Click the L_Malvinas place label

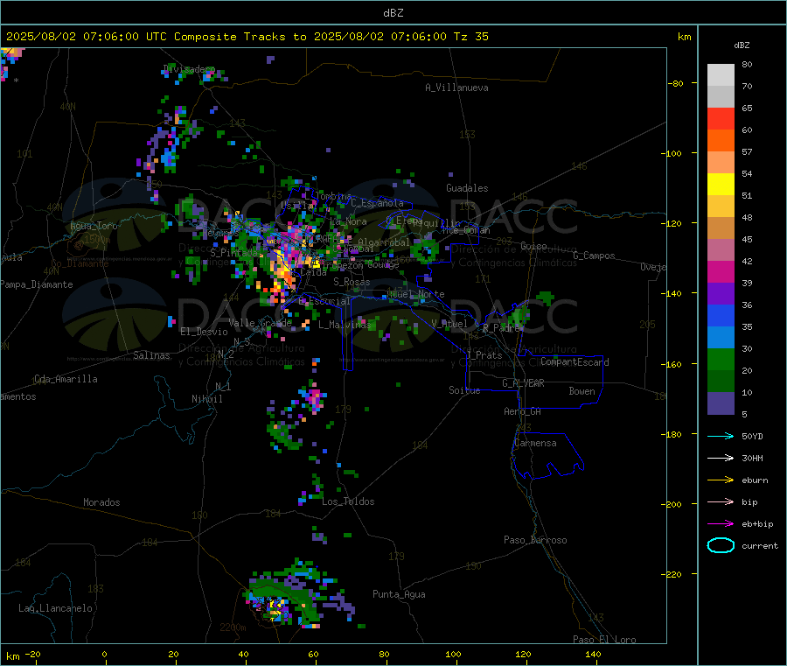point(345,325)
